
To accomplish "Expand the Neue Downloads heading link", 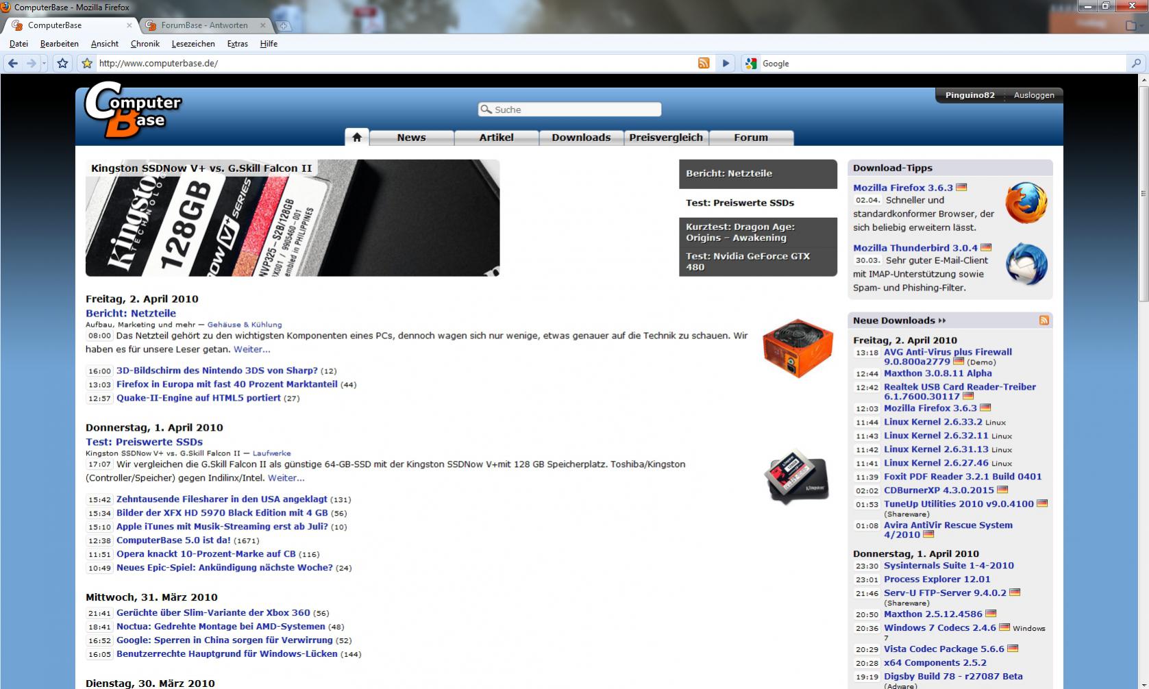I will click(x=899, y=321).
